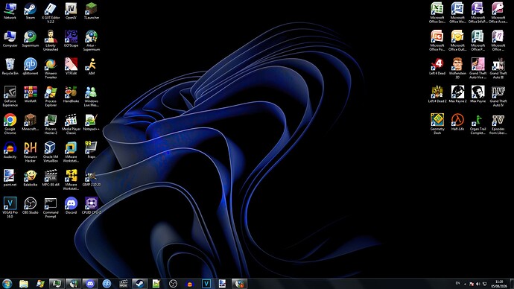Open the OpenIV desktop icon
Image resolution: width=514 pixels, height=289 pixels.
coord(71,11)
